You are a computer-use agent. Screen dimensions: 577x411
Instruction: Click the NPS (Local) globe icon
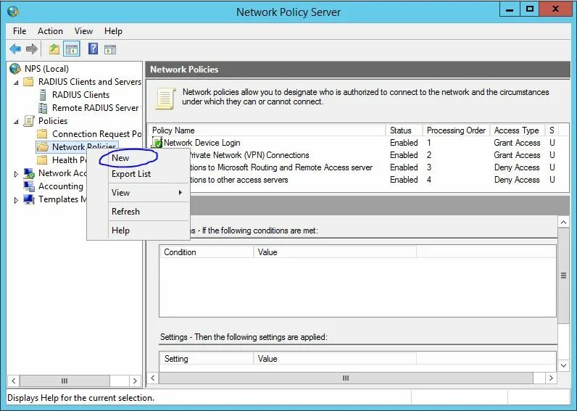click(x=15, y=68)
